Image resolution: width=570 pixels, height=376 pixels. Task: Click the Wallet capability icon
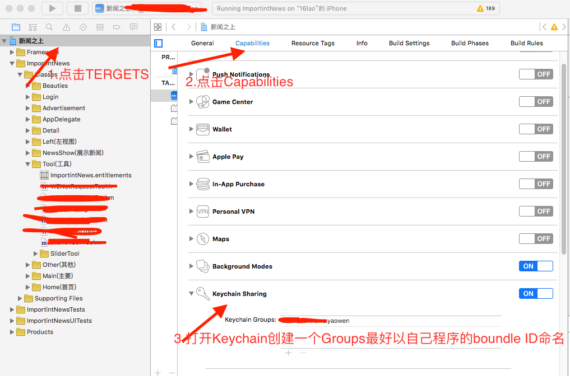203,129
